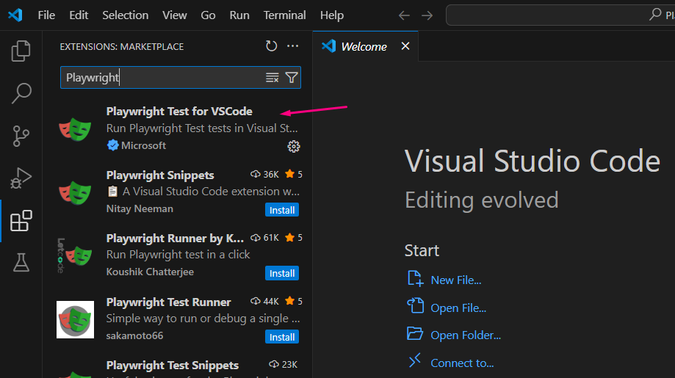This screenshot has width=675, height=378.
Task: Install Playwright Snippets extension
Action: click(282, 210)
